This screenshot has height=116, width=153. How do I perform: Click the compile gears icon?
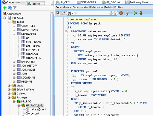(x=126, y=13)
